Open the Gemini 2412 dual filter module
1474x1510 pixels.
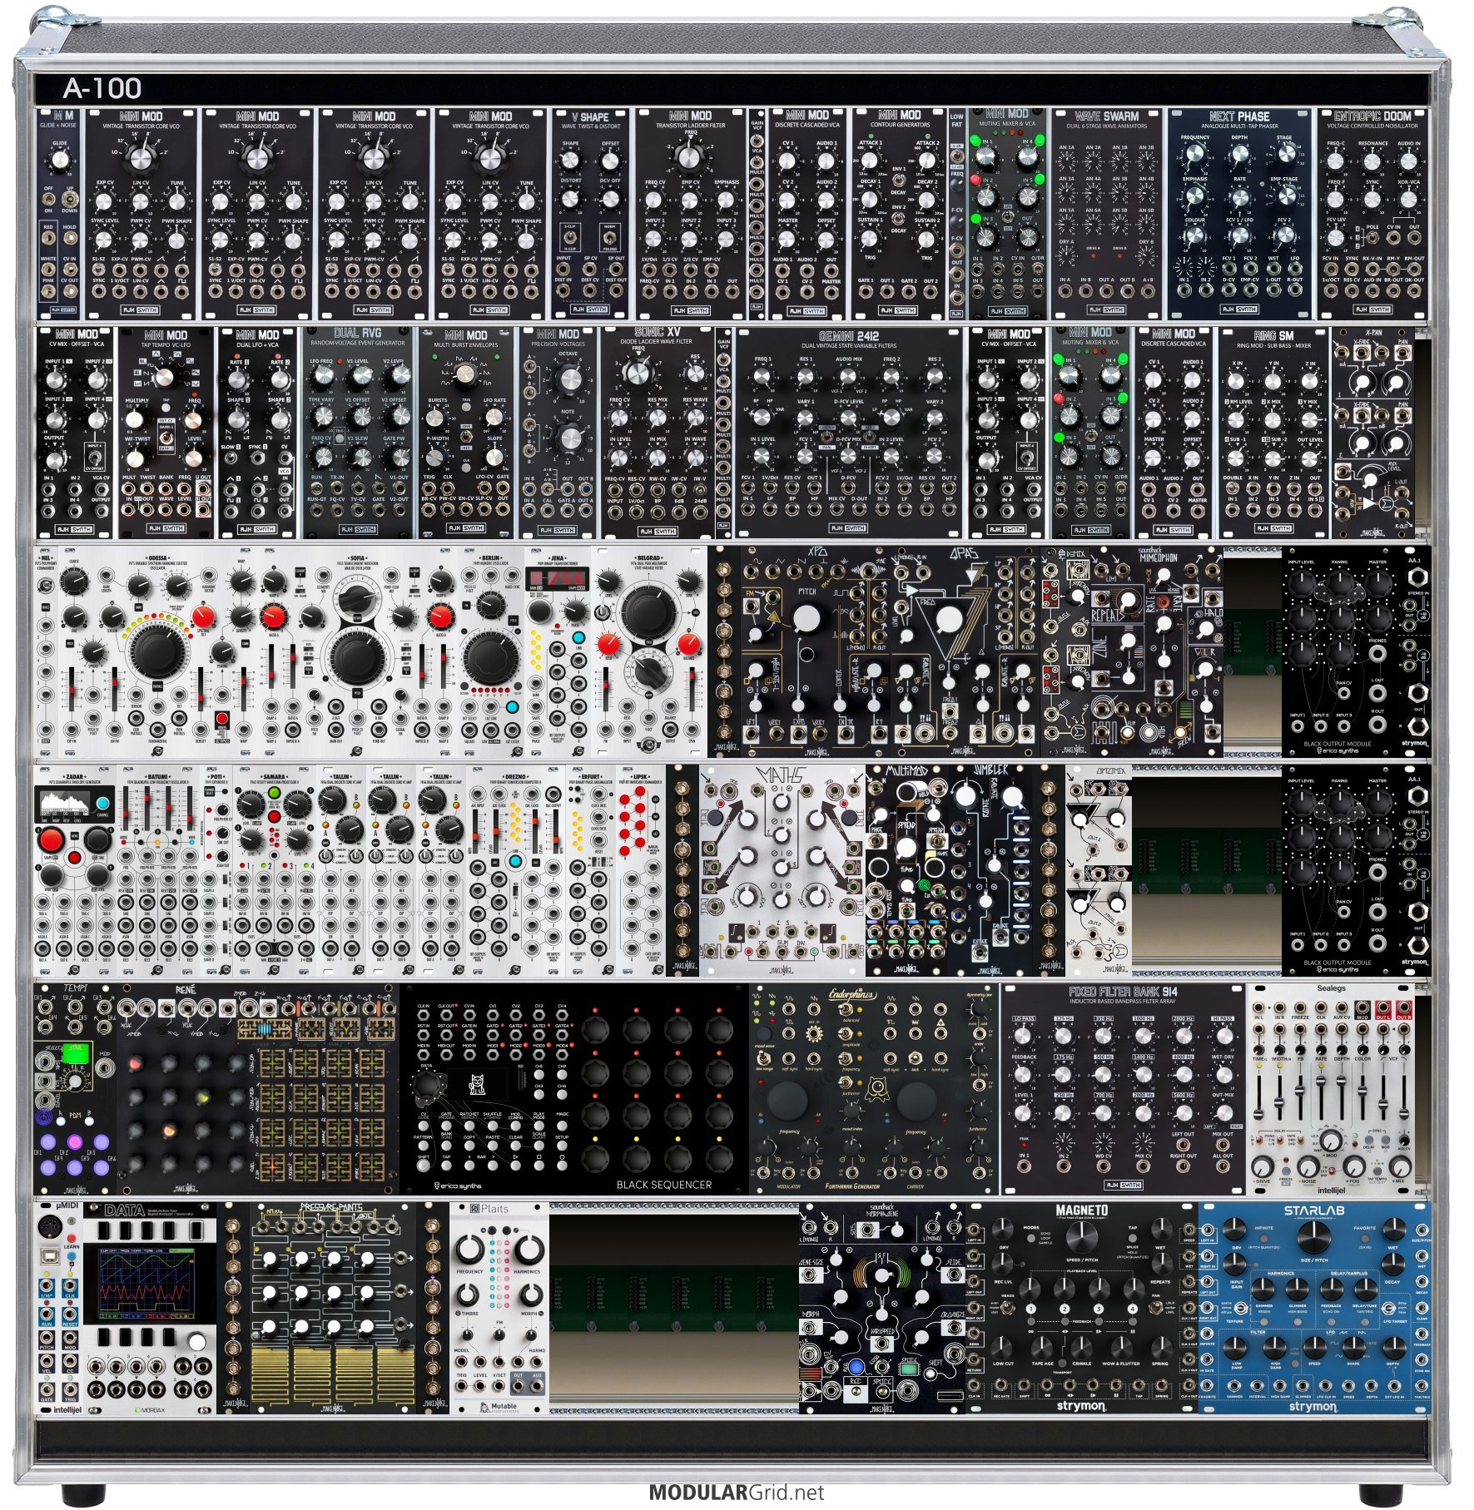tap(848, 433)
